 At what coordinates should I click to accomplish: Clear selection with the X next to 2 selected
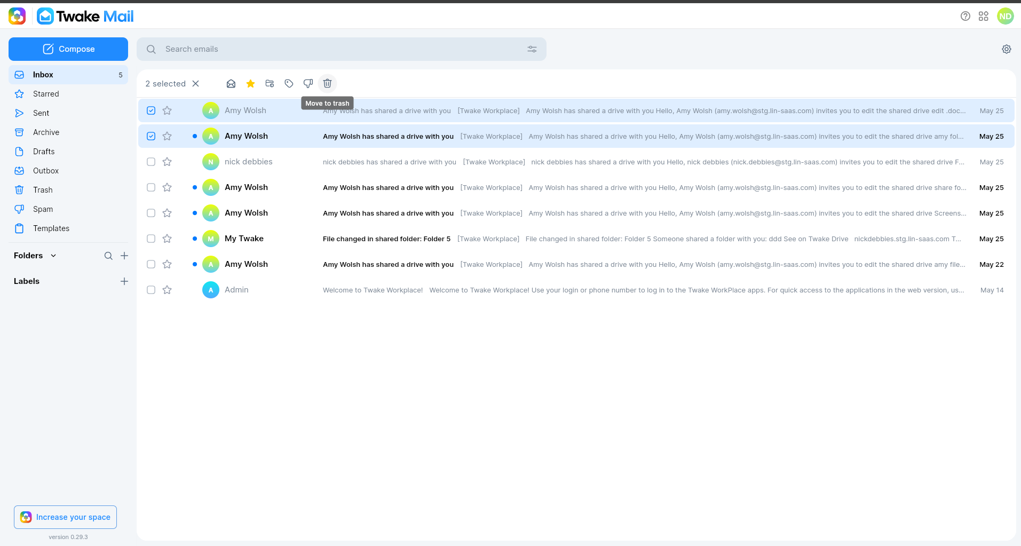(x=196, y=83)
